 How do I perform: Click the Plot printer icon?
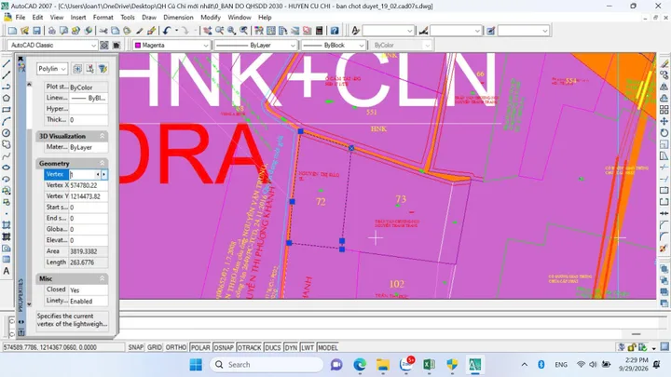(52, 31)
